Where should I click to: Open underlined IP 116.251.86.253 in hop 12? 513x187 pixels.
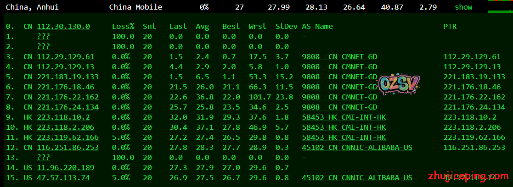click(68, 148)
